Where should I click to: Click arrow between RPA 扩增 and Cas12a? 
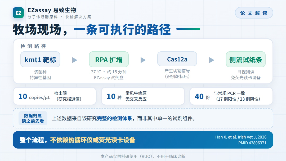point(143,60)
